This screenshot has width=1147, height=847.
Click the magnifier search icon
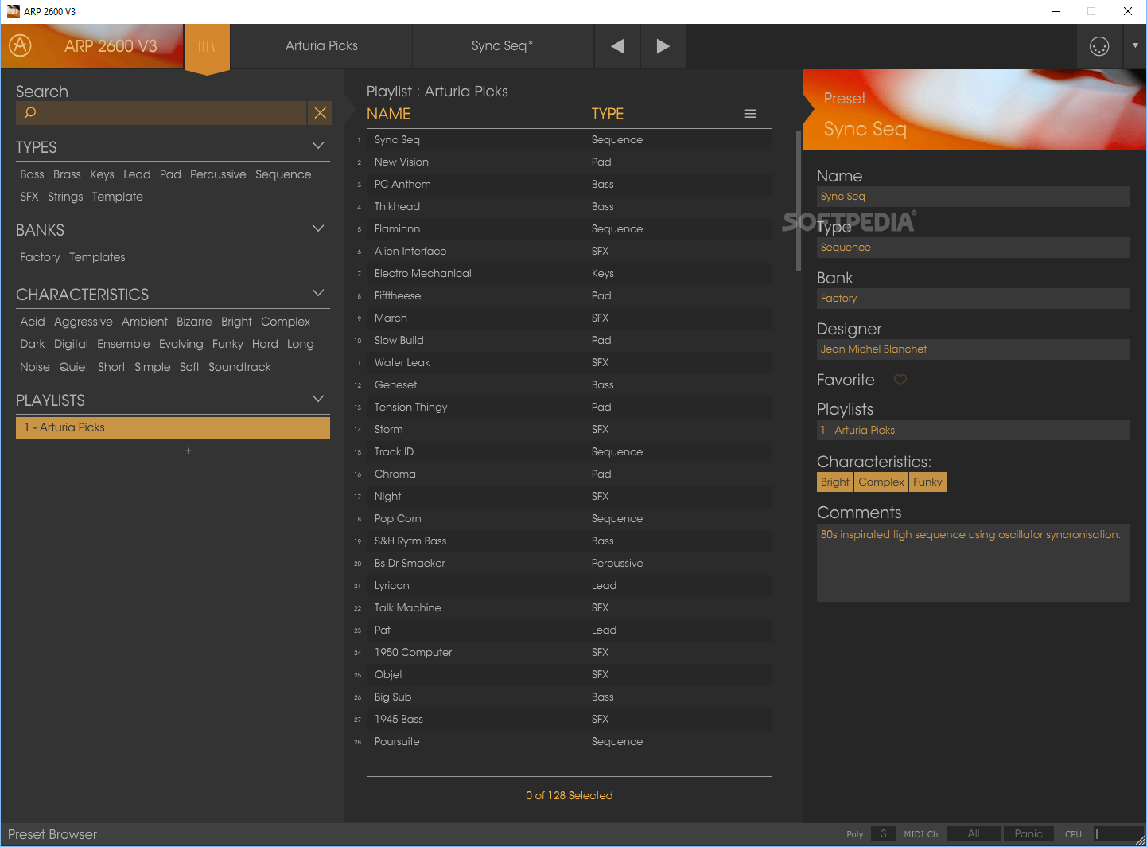[30, 113]
